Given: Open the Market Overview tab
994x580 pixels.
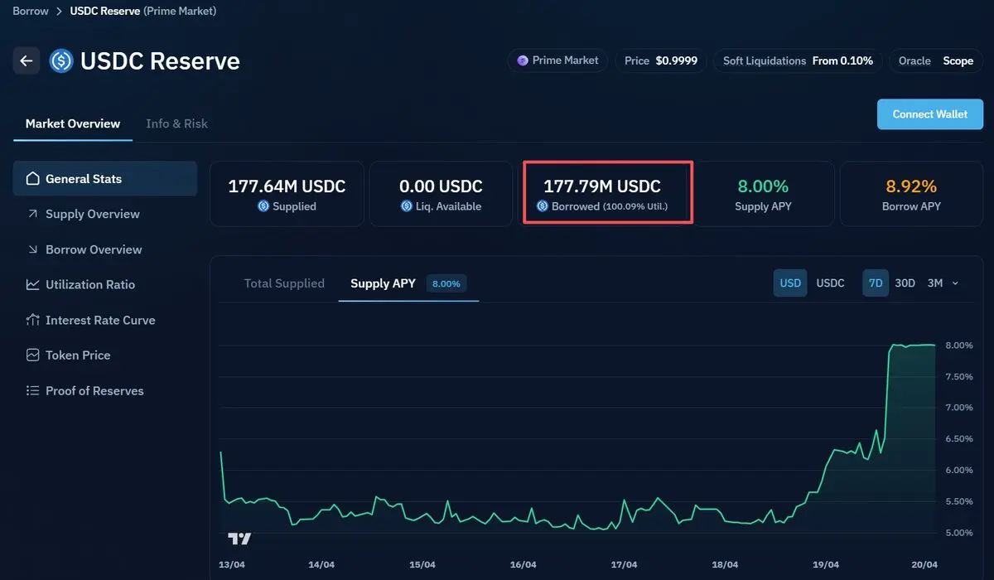Looking at the screenshot, I should (x=73, y=123).
